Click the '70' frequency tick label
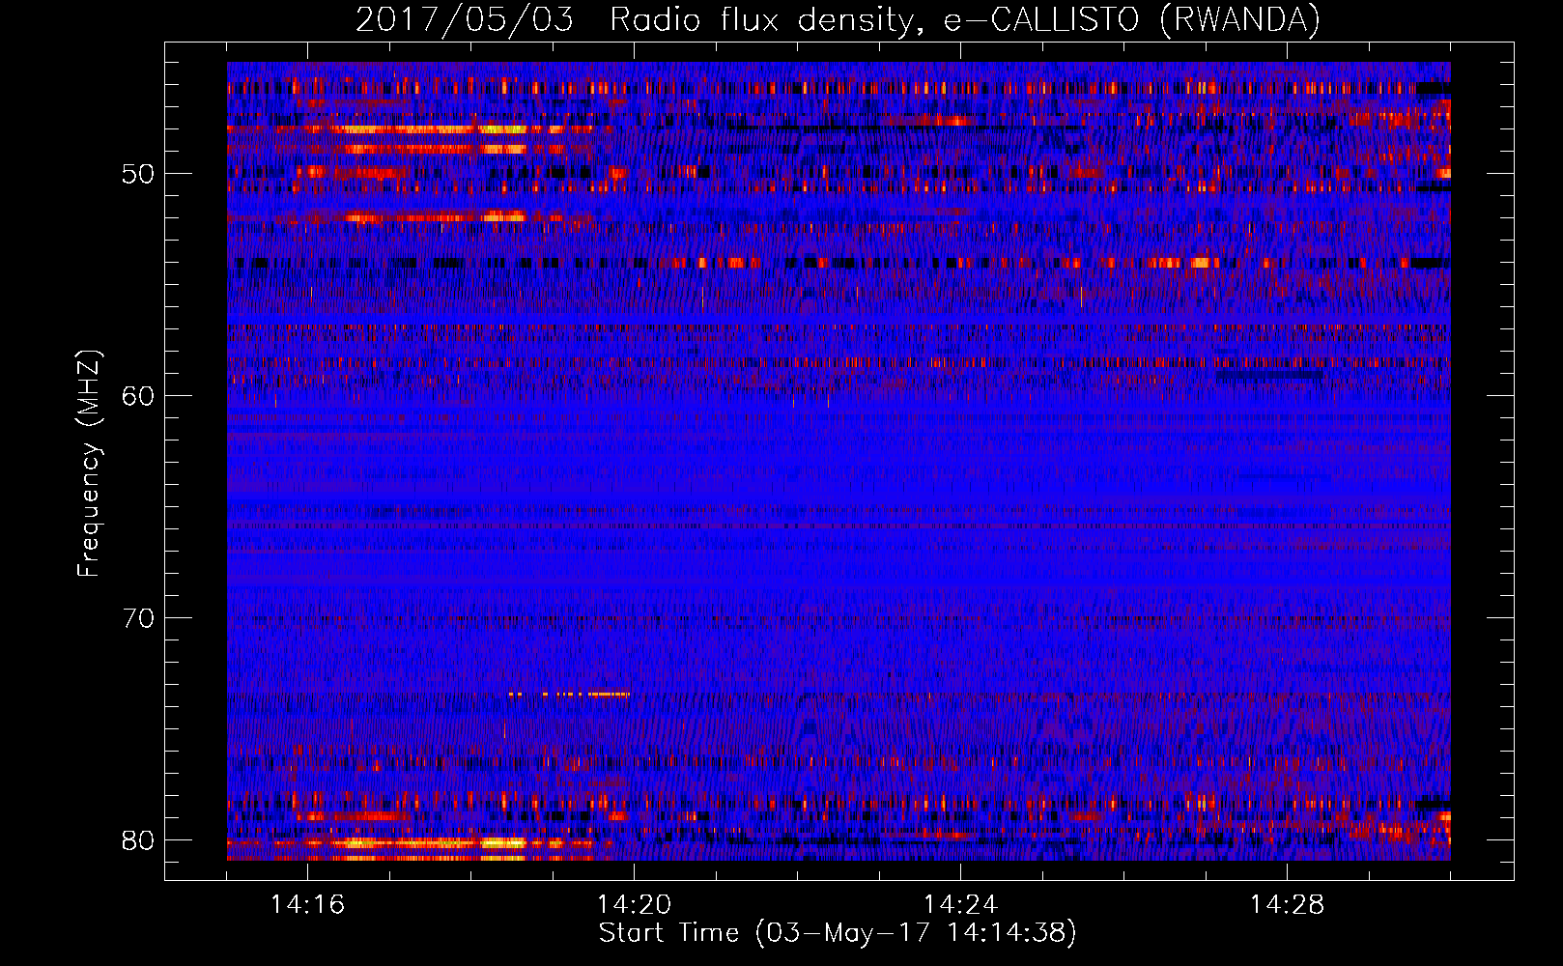1563x966 pixels. tap(138, 618)
